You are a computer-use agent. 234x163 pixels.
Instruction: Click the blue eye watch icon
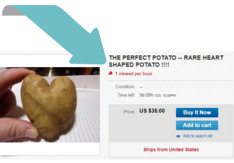[x=178, y=136]
